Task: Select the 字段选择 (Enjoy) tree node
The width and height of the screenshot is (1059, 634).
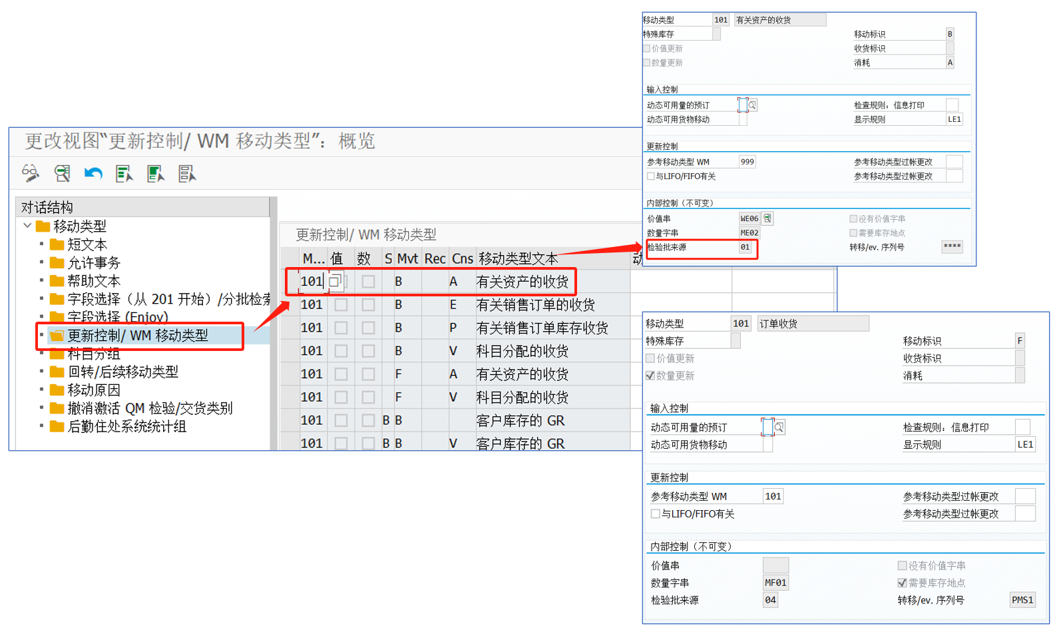Action: pyautogui.click(x=118, y=316)
